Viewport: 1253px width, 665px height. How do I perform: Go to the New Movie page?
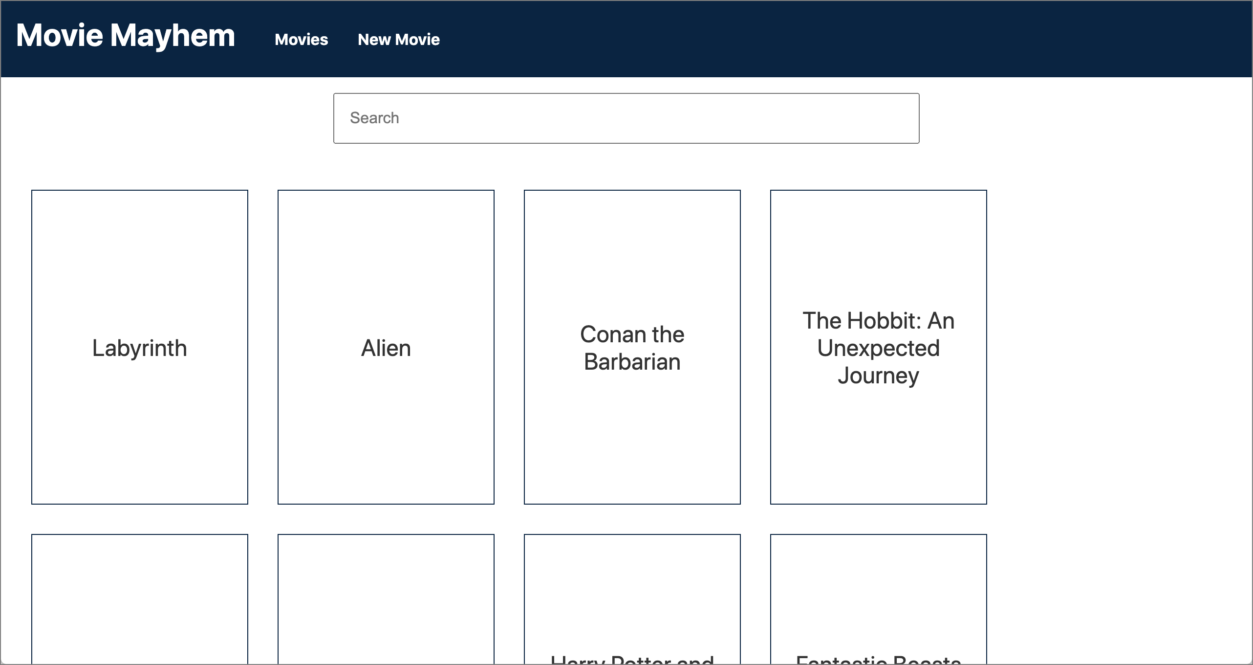pos(399,40)
